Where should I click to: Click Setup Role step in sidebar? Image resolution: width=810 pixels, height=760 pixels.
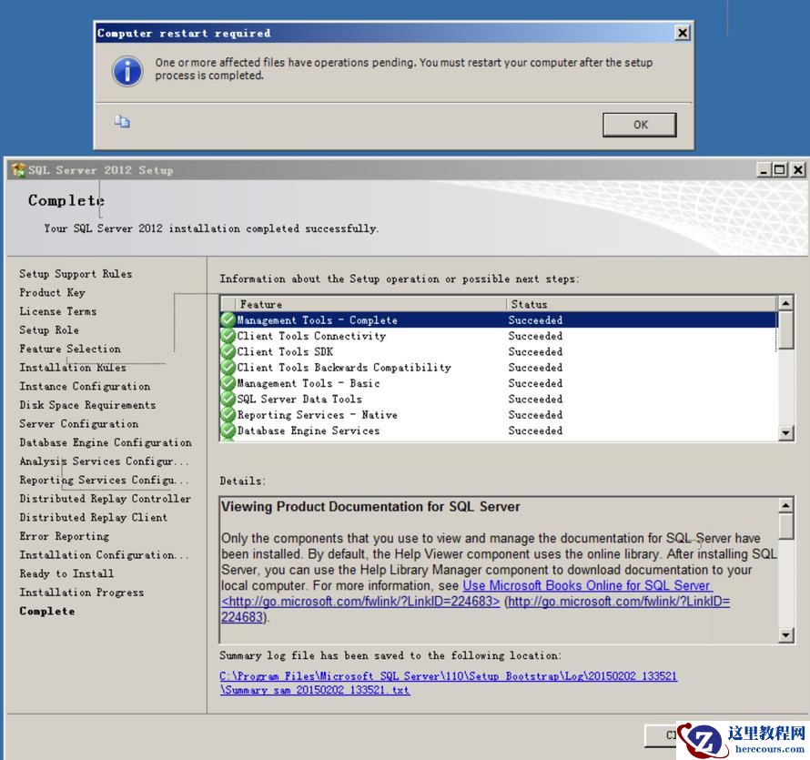[x=49, y=329]
